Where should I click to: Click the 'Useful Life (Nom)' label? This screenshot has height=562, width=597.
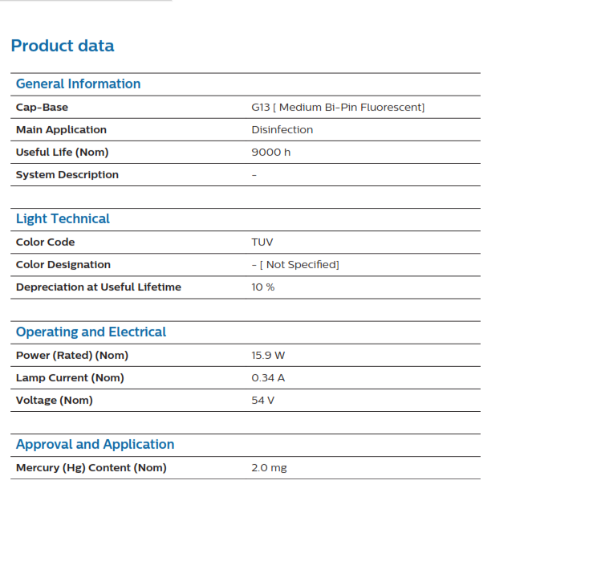(62, 153)
